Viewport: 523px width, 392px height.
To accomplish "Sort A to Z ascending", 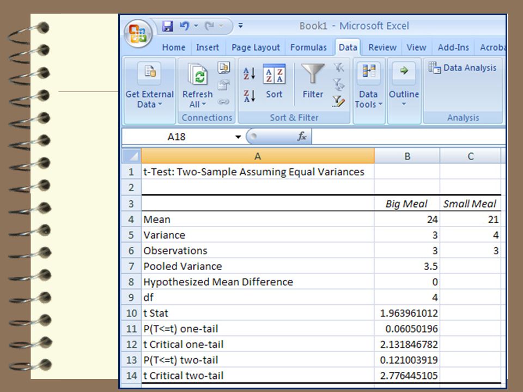I will pos(249,73).
